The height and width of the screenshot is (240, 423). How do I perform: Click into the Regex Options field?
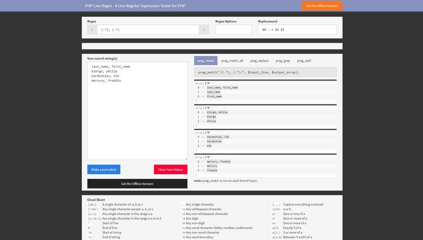tap(233, 30)
